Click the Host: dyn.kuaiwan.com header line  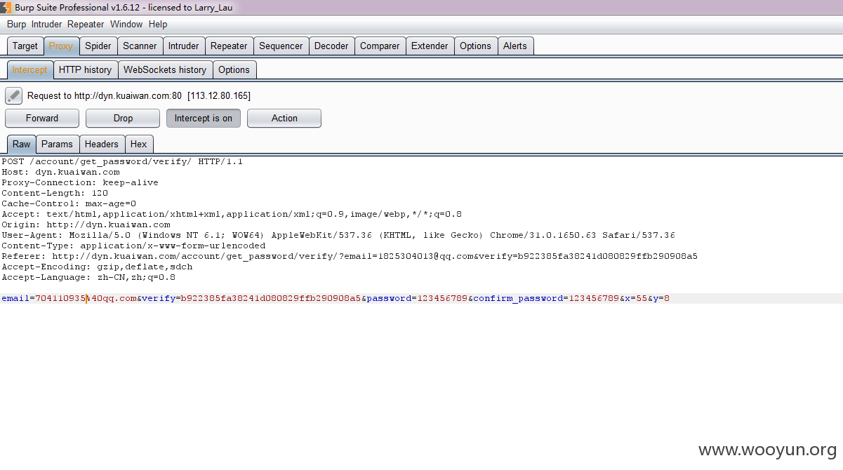pyautogui.click(x=60, y=172)
